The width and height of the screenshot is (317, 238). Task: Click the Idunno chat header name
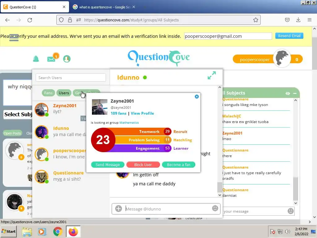click(x=128, y=77)
